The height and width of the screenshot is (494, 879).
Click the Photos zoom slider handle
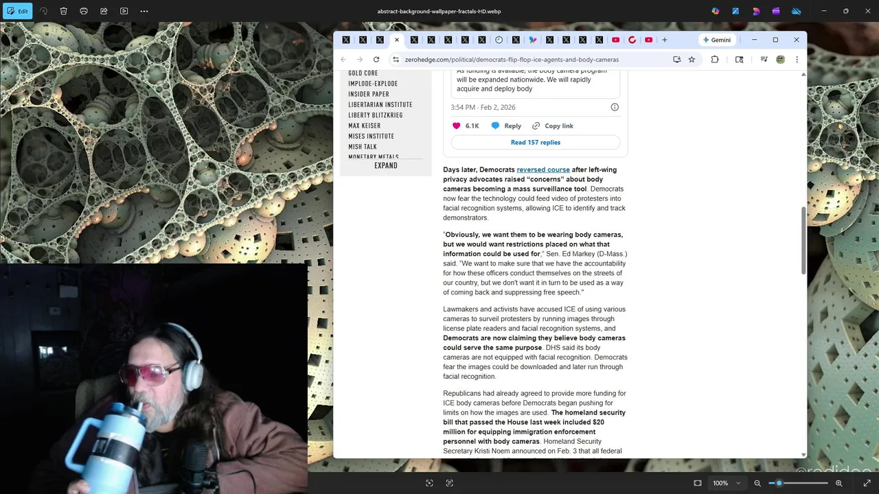pos(779,483)
